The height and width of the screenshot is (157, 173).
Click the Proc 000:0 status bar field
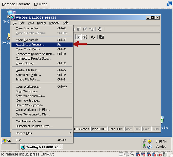pyautogui.click(x=99, y=129)
